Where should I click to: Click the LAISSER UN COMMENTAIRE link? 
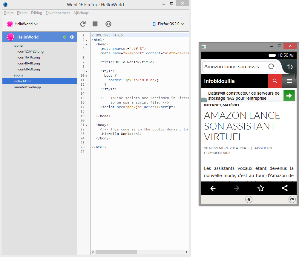(238, 150)
